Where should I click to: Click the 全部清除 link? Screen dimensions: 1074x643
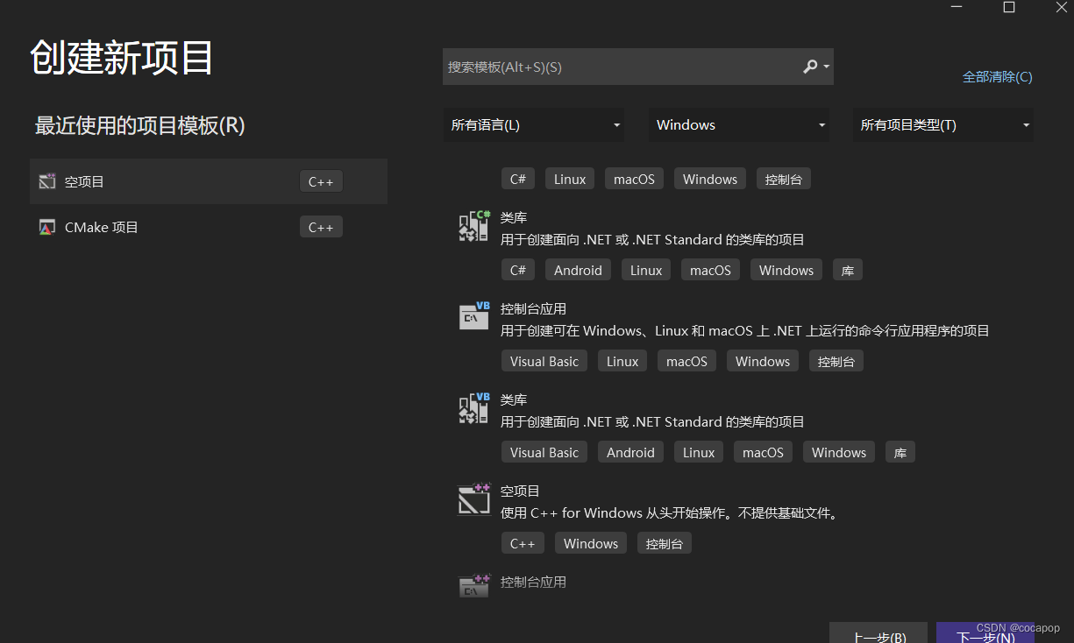997,76
